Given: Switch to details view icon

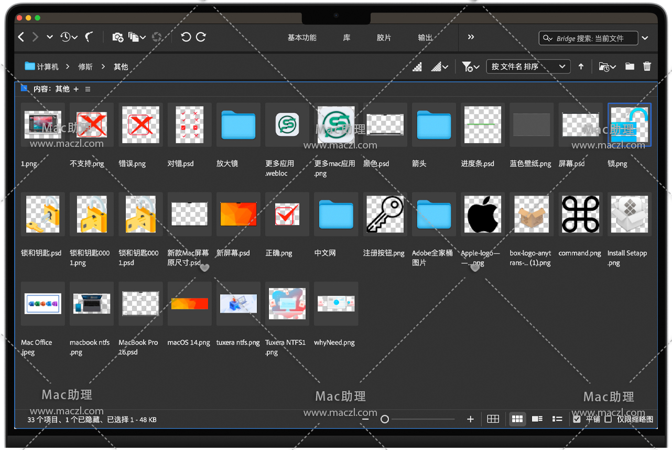Looking at the screenshot, I should point(537,419).
